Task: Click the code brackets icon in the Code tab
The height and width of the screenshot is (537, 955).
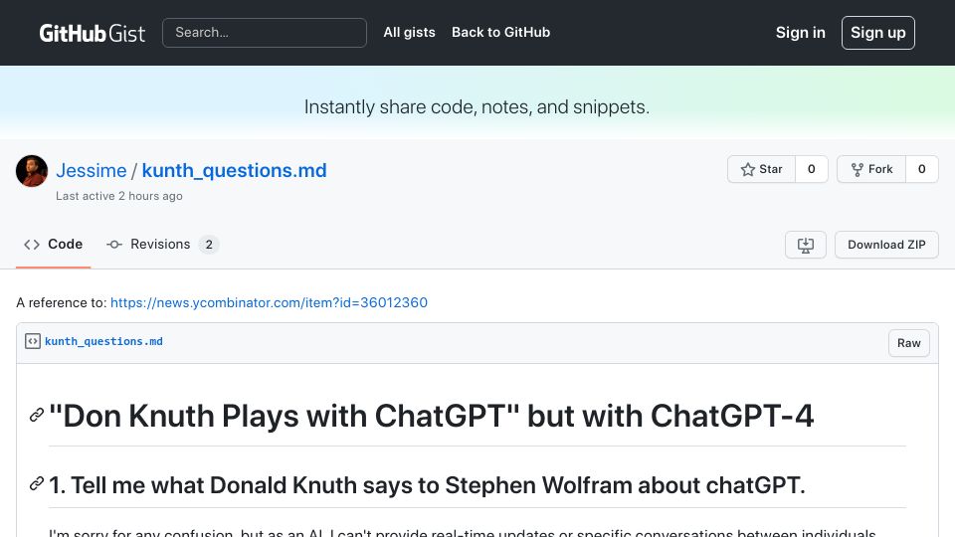Action: click(32, 245)
